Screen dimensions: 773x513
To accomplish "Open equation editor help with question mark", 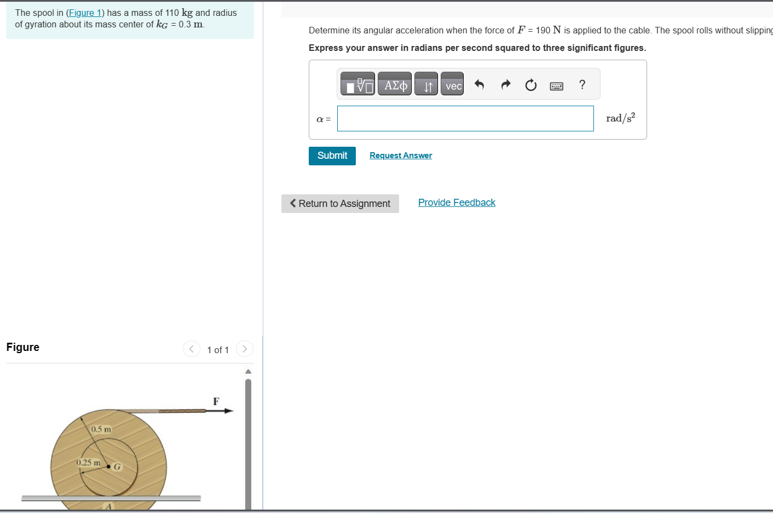I will click(582, 84).
